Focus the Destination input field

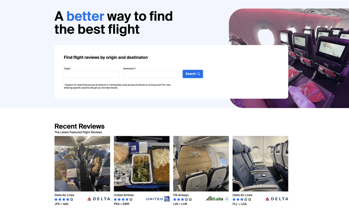pos(151,74)
